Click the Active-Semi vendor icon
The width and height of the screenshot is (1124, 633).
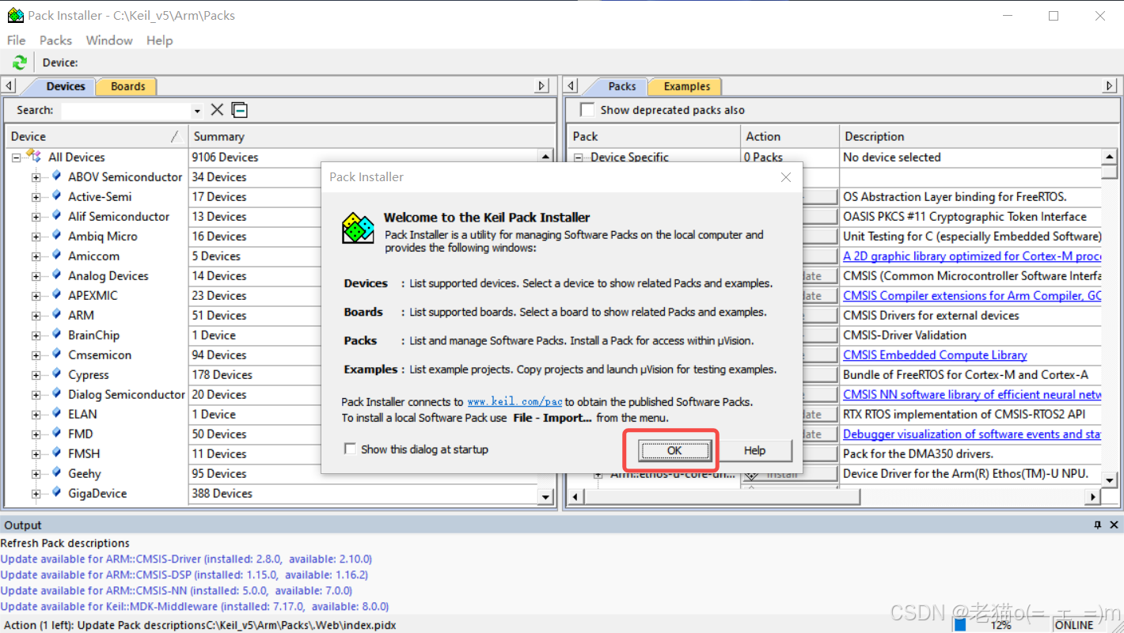click(x=56, y=196)
